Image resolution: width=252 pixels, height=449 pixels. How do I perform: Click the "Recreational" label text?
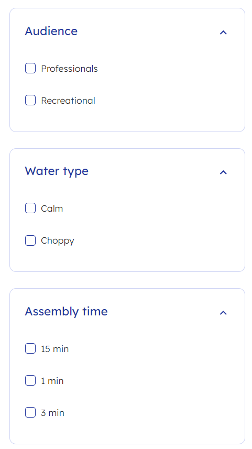coord(68,101)
